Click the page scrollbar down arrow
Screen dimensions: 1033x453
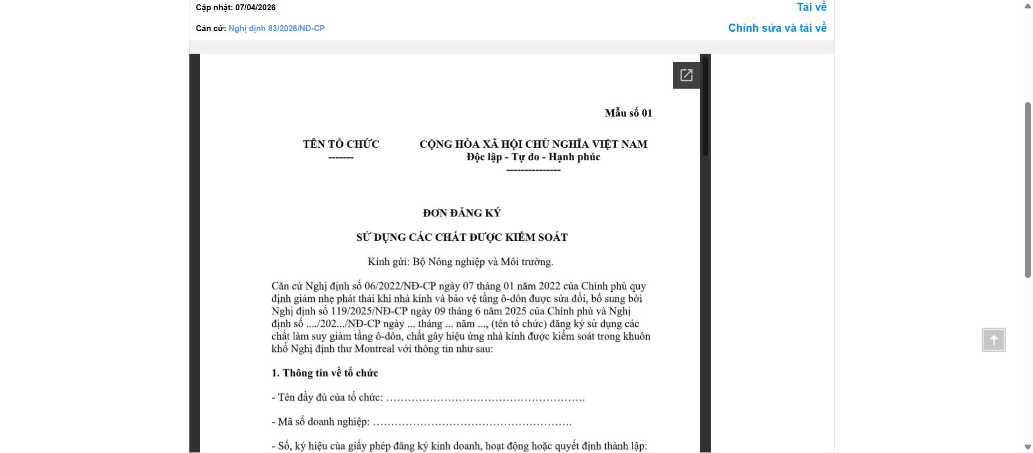coord(1028,447)
